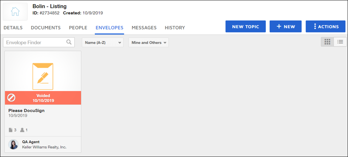Switch to grid view
Viewport: 348px width, 157px height.
[x=327, y=42]
